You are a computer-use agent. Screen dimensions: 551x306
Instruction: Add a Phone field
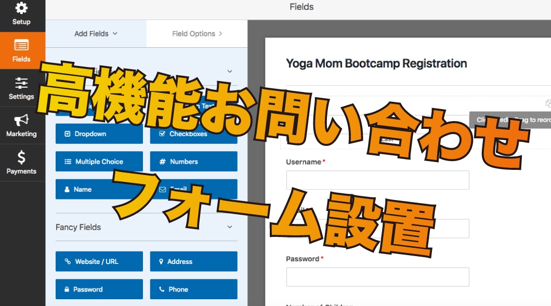(x=193, y=289)
